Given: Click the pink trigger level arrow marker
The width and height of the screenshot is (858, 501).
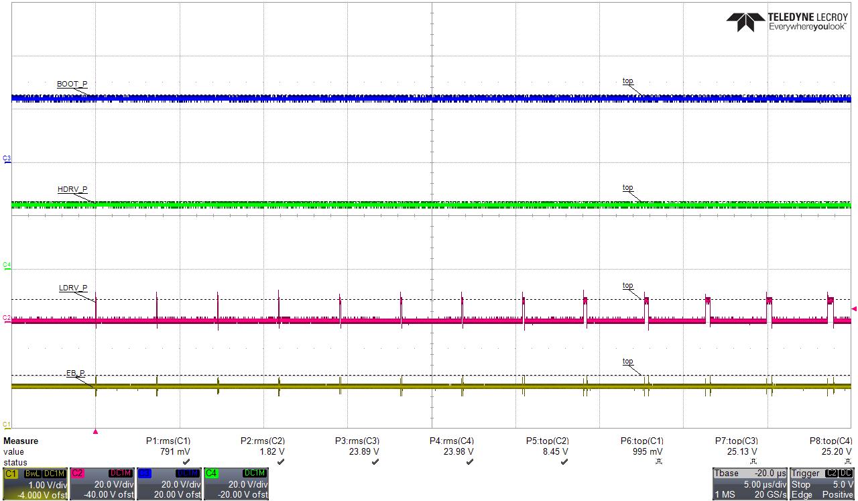Looking at the screenshot, I should [854, 309].
